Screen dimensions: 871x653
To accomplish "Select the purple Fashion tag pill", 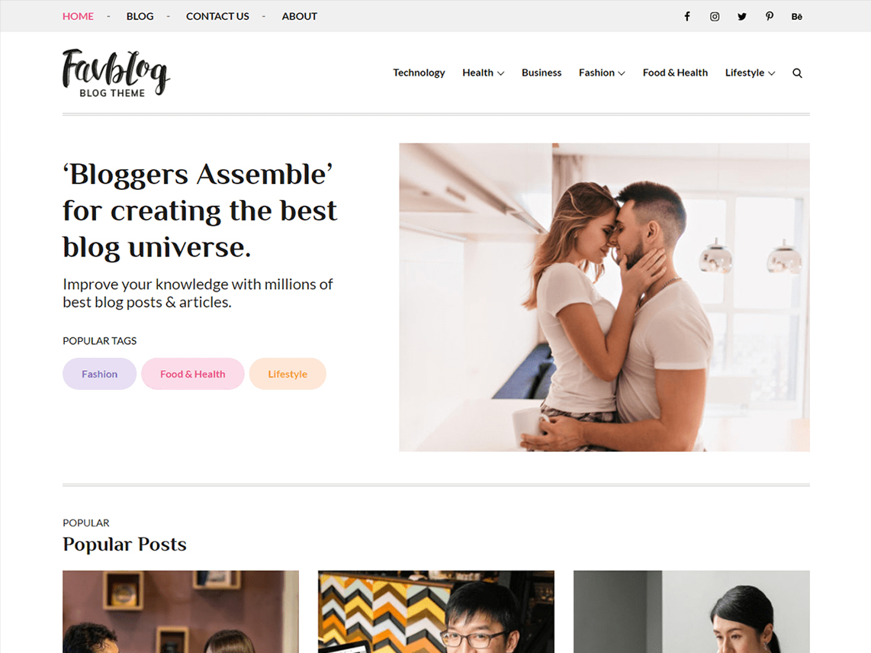I will coord(99,374).
